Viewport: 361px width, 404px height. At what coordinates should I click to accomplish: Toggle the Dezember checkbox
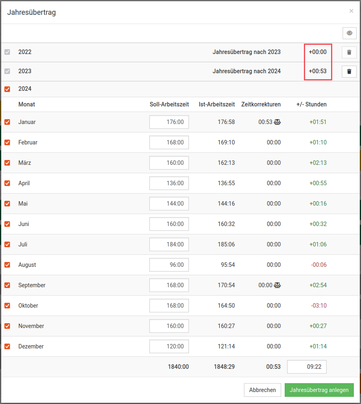7,346
